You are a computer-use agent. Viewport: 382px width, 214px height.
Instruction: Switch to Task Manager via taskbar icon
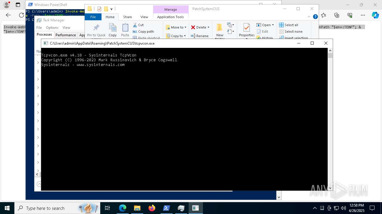[181, 208]
